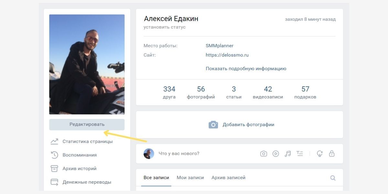Image resolution: width=388 pixels, height=194 pixels.
Task: Click the camera icon in the post composer
Action: click(x=264, y=154)
